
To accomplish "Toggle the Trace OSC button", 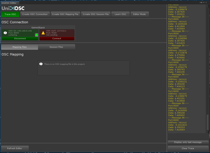I will [10, 14].
